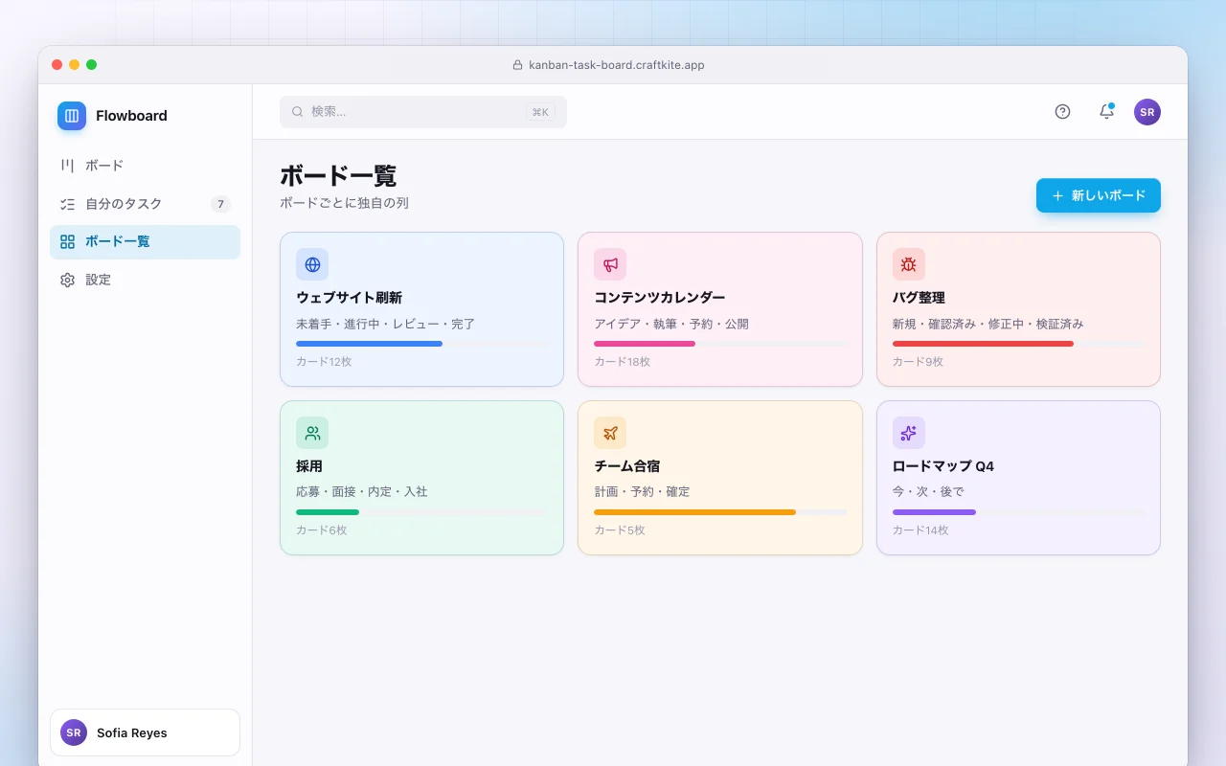Click the lock icon in address bar
The width and height of the screenshot is (1226, 766).
click(x=518, y=65)
